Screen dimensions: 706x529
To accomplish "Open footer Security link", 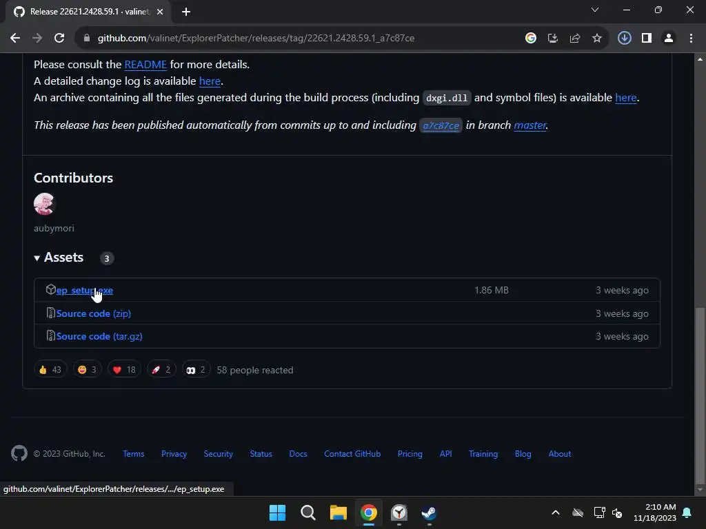I will 218,454.
